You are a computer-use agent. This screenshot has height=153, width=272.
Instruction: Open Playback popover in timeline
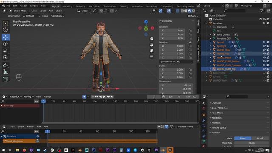tap(16, 96)
